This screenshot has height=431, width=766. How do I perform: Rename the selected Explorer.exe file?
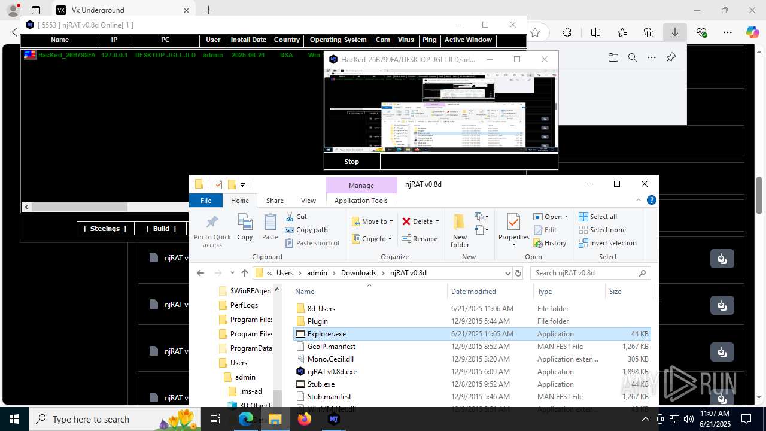[x=420, y=239]
